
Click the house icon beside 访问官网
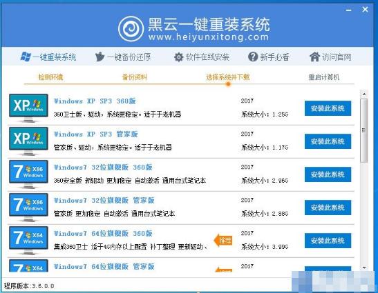(314, 57)
